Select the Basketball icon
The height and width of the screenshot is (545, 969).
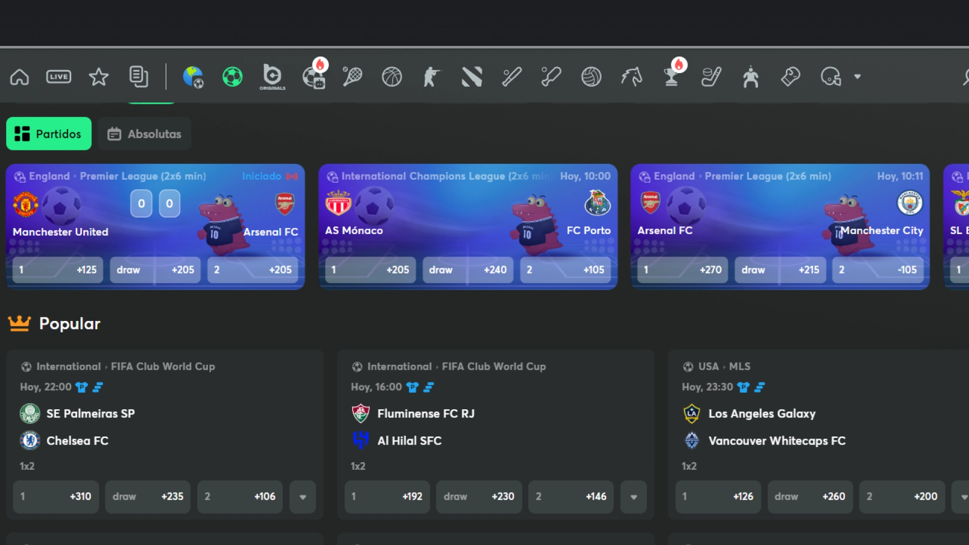[392, 77]
